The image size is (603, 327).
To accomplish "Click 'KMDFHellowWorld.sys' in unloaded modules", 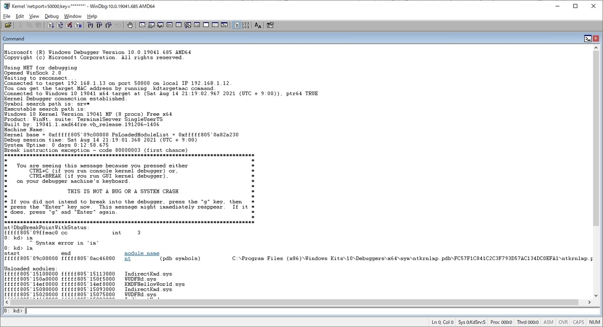I will click(x=154, y=284).
